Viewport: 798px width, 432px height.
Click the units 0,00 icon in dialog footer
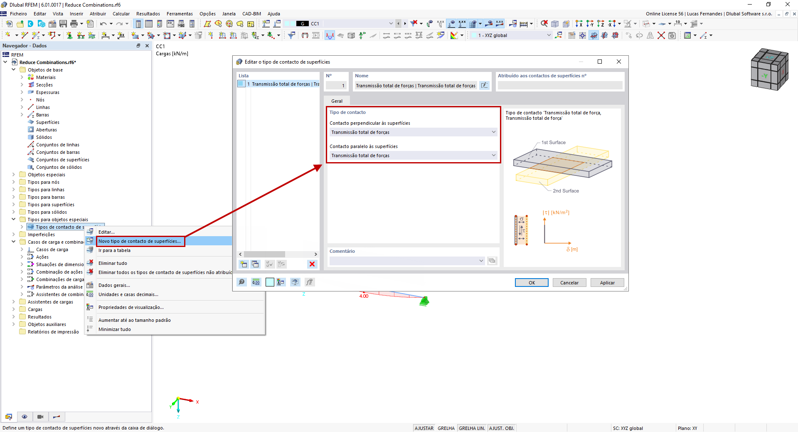coord(256,282)
